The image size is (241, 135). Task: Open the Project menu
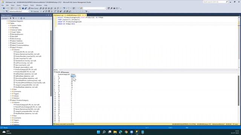pos(26,5)
